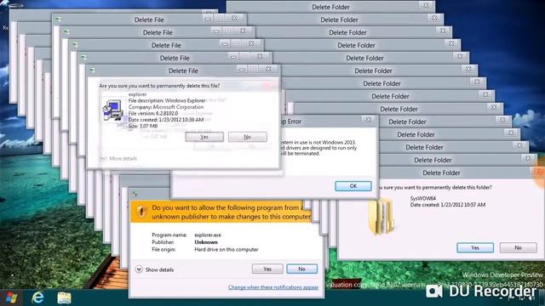Click OK in the Error dialog
545x306 pixels.
click(353, 186)
